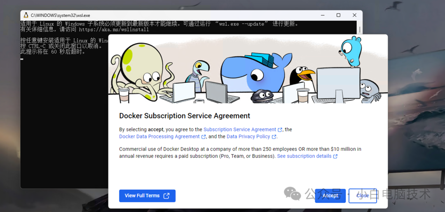Open View Full Terms
Viewport: 445px width, 212px height.
147,196
